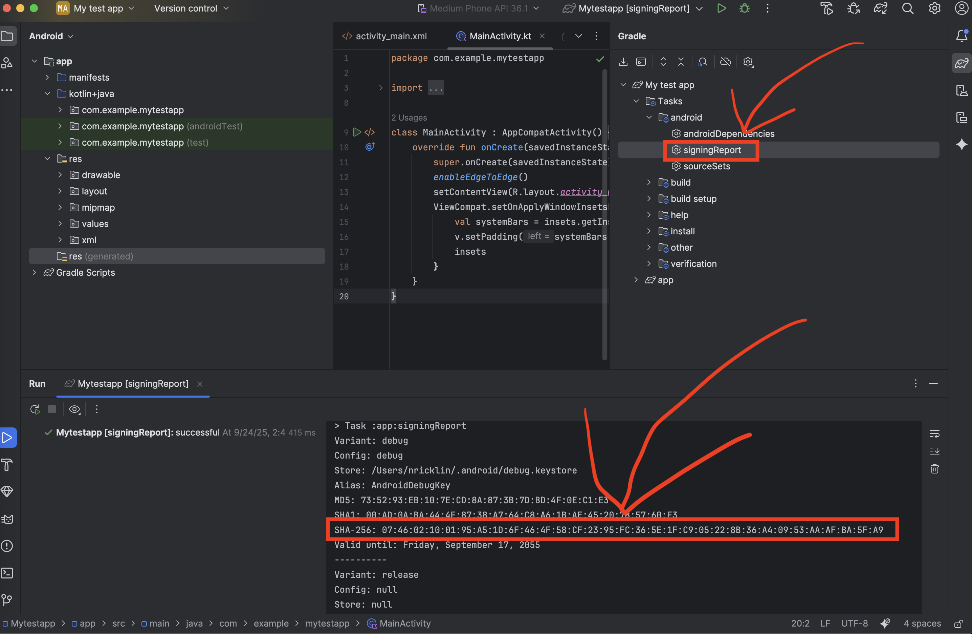
Task: Toggle Gradle offline mode
Action: coord(725,62)
